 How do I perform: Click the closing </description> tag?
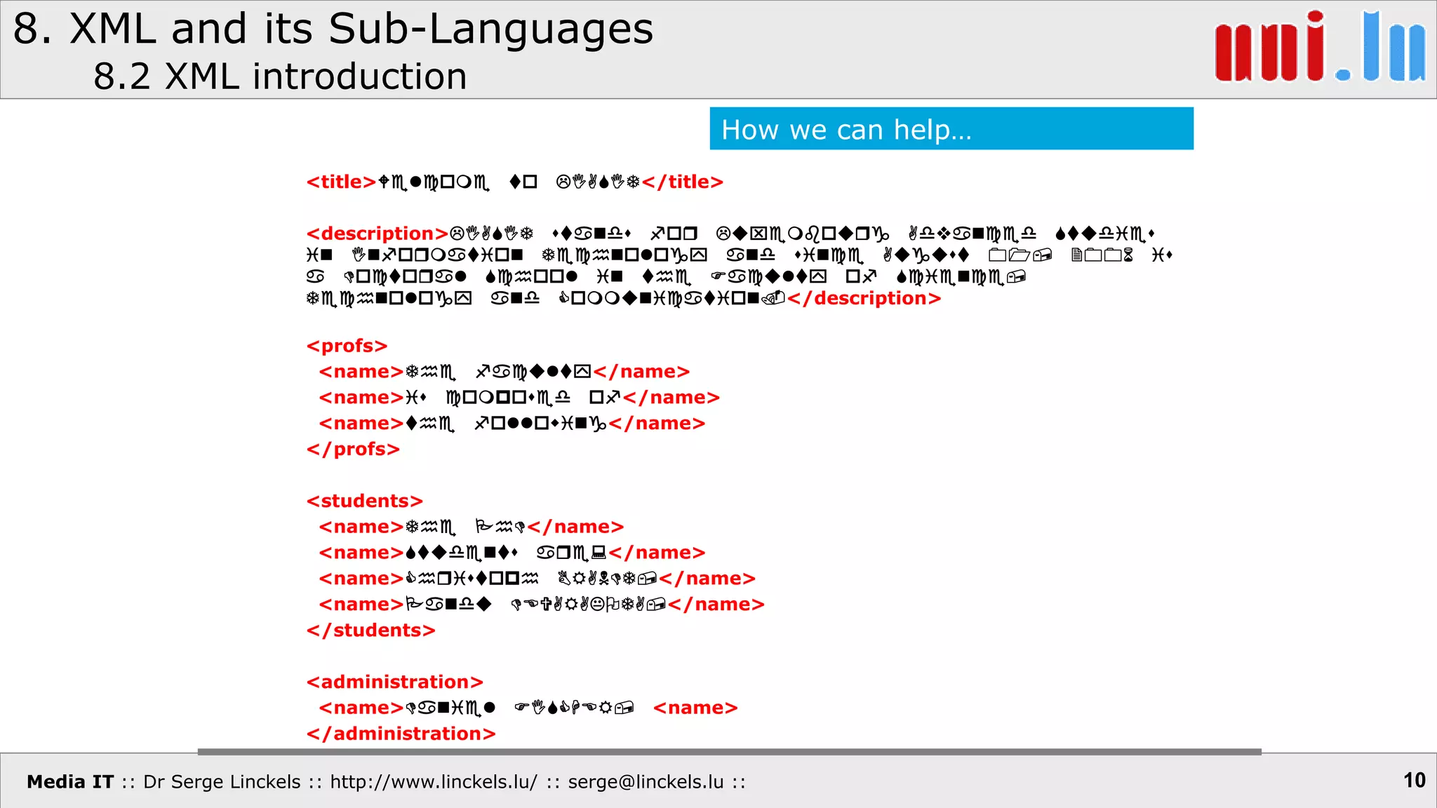(864, 299)
